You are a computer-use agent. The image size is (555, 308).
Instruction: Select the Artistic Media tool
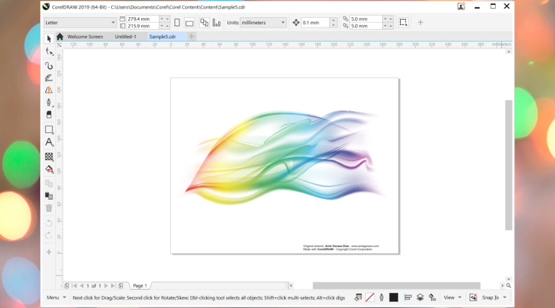pos(49,78)
